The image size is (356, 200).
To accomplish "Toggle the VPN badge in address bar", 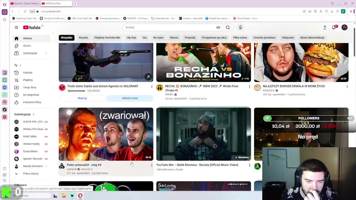I will (32, 11).
